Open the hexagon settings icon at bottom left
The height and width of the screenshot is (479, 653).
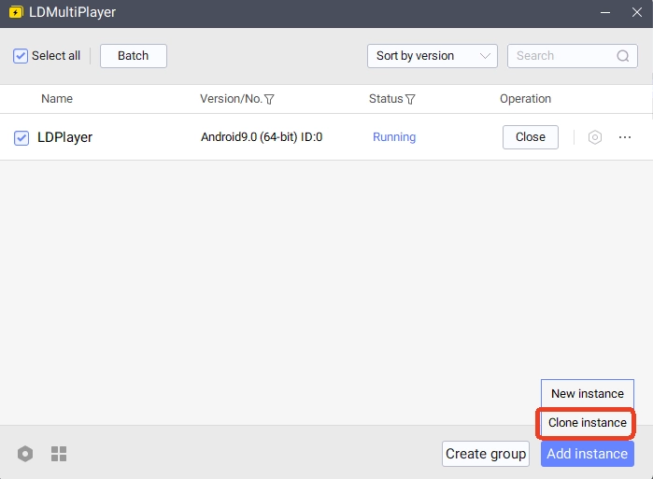(25, 454)
